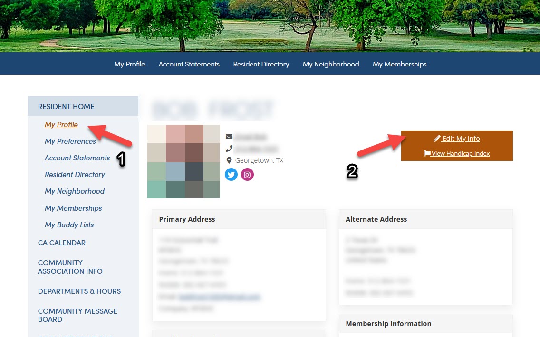Viewport: 540px width, 337px height.
Task: Click the Membership Information heading
Action: (x=388, y=324)
